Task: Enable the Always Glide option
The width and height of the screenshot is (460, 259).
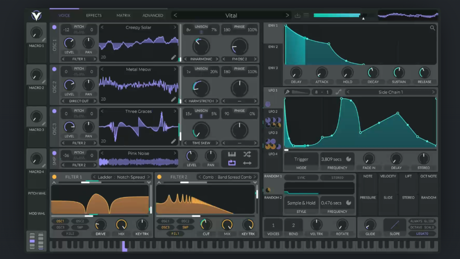Action: pos(422,221)
